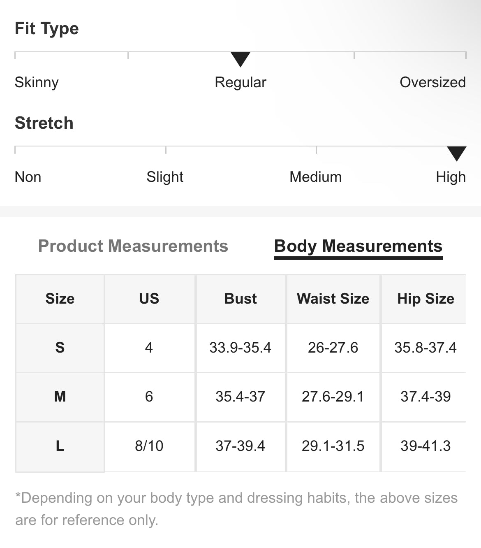This screenshot has height=548, width=481.
Task: Switch to the Product Measurements tab
Action: coord(133,246)
